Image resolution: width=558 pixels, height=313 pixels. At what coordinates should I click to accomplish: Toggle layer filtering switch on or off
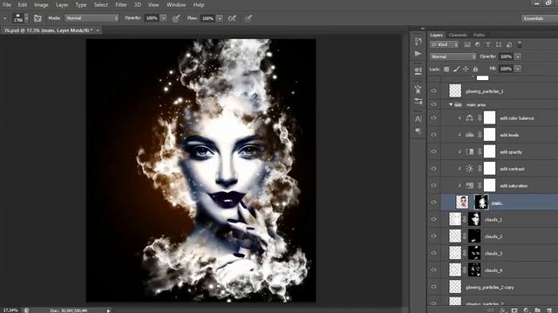pos(520,44)
